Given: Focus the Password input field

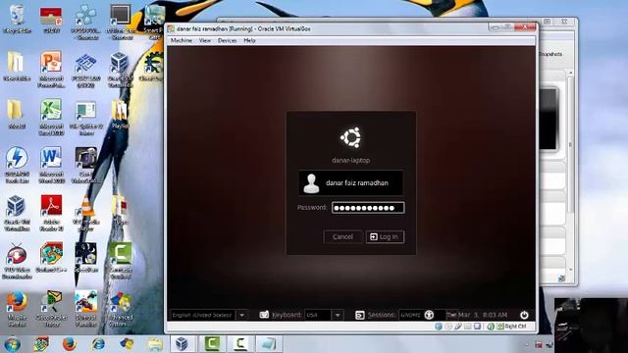Looking at the screenshot, I should click(x=368, y=208).
